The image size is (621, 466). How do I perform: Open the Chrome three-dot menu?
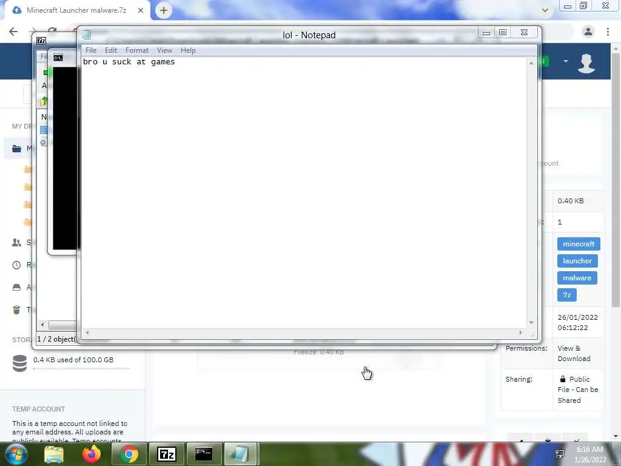click(x=608, y=32)
